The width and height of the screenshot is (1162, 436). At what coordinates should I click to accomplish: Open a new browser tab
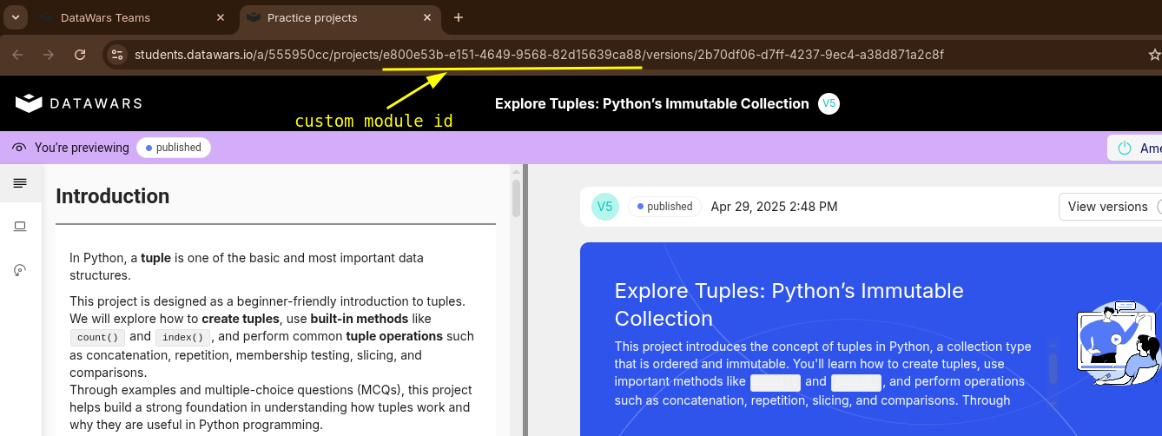459,17
